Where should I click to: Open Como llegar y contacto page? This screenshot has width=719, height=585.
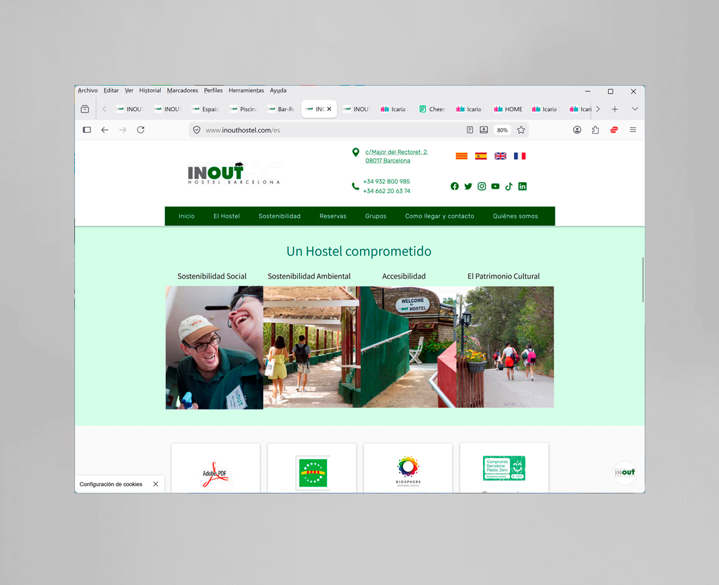click(x=440, y=216)
